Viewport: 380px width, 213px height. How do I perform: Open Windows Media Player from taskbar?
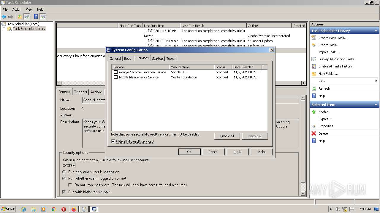[x=44, y=209]
